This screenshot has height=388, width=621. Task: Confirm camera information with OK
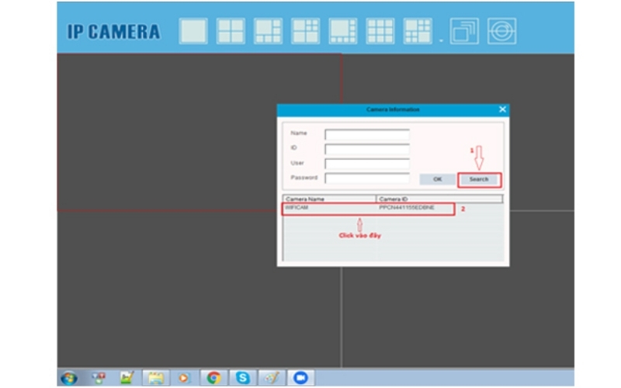[x=437, y=179]
